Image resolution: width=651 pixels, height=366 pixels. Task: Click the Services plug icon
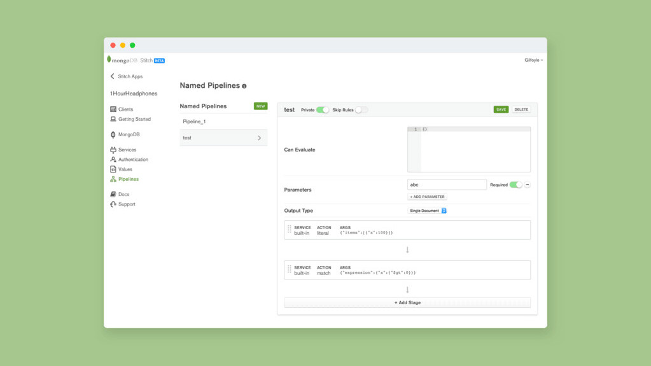click(113, 150)
